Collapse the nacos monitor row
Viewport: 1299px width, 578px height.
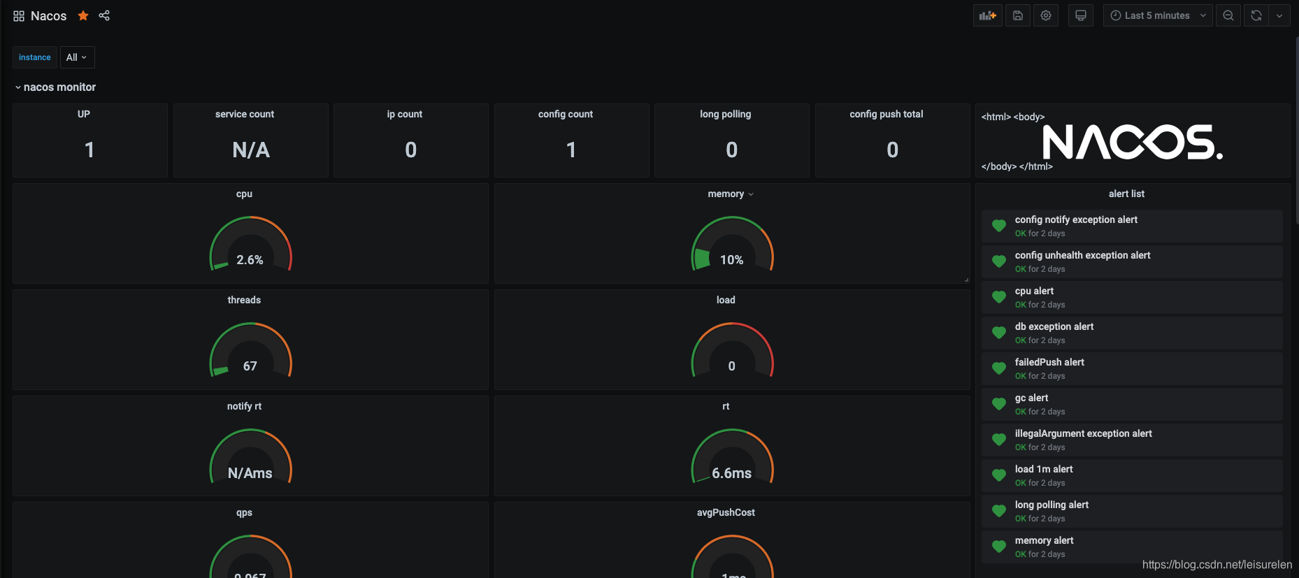pyautogui.click(x=55, y=87)
